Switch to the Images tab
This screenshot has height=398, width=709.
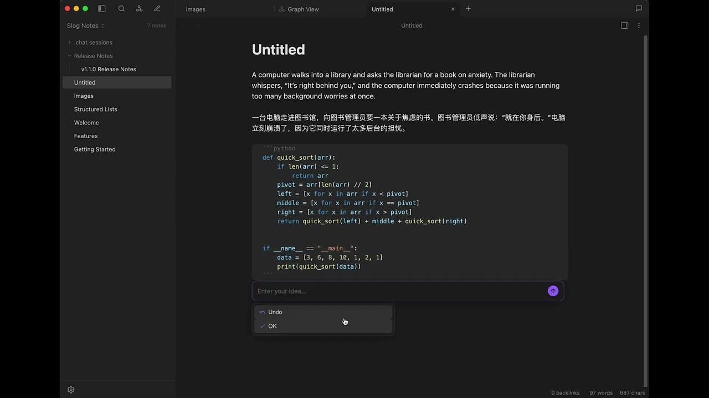pyautogui.click(x=195, y=9)
